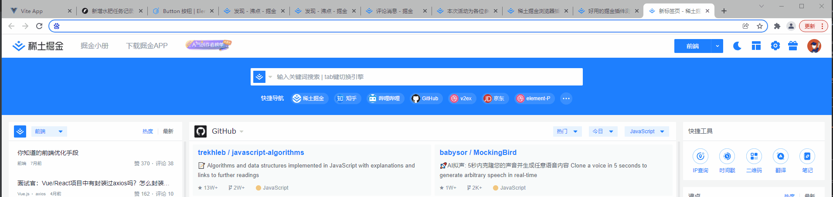Sort articles by 最新

168,131
